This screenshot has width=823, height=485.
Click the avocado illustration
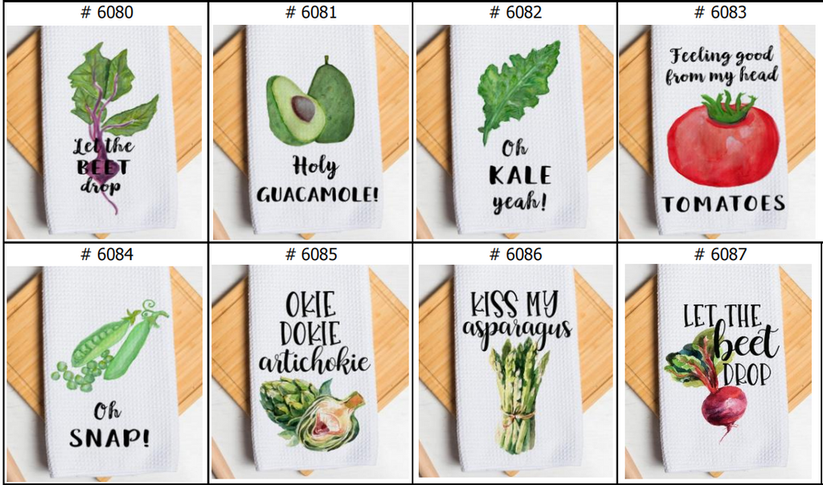[310, 101]
